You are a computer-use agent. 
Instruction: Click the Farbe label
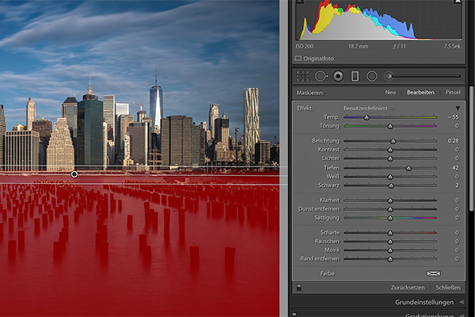tap(328, 273)
